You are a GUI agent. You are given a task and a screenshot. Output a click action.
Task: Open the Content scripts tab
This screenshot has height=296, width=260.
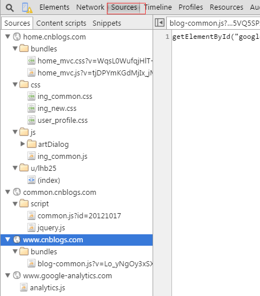coord(61,23)
